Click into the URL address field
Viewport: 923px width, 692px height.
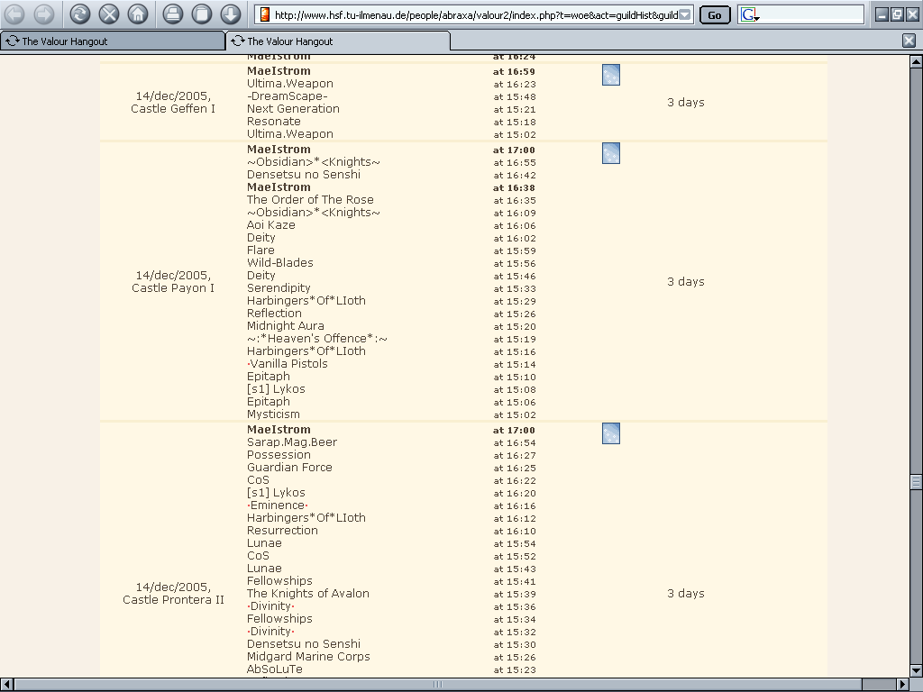pyautogui.click(x=476, y=14)
